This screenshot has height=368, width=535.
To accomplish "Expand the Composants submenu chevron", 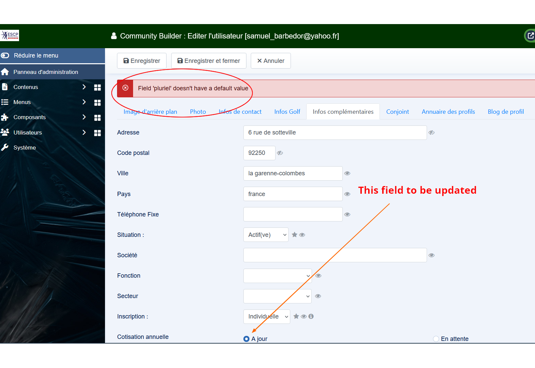I will 84,117.
